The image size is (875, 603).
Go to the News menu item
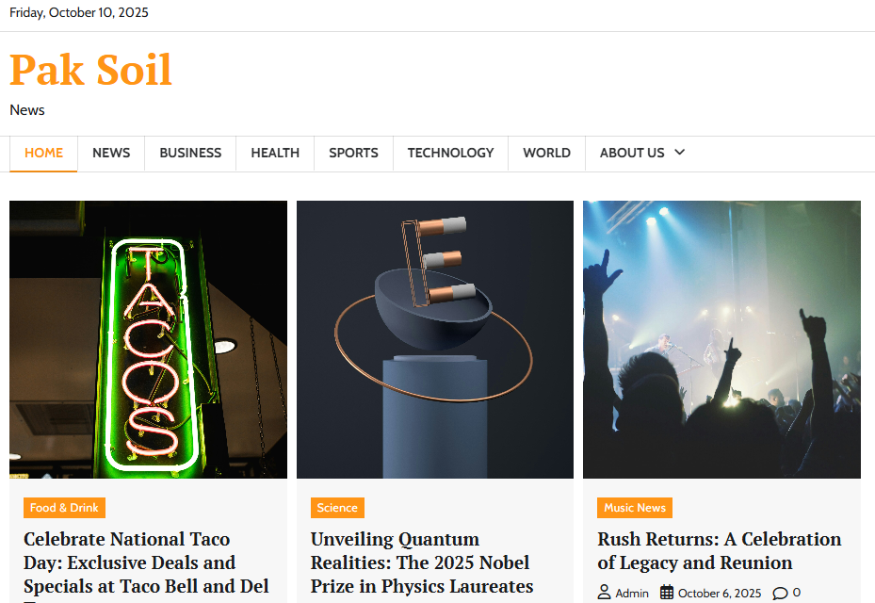click(111, 153)
